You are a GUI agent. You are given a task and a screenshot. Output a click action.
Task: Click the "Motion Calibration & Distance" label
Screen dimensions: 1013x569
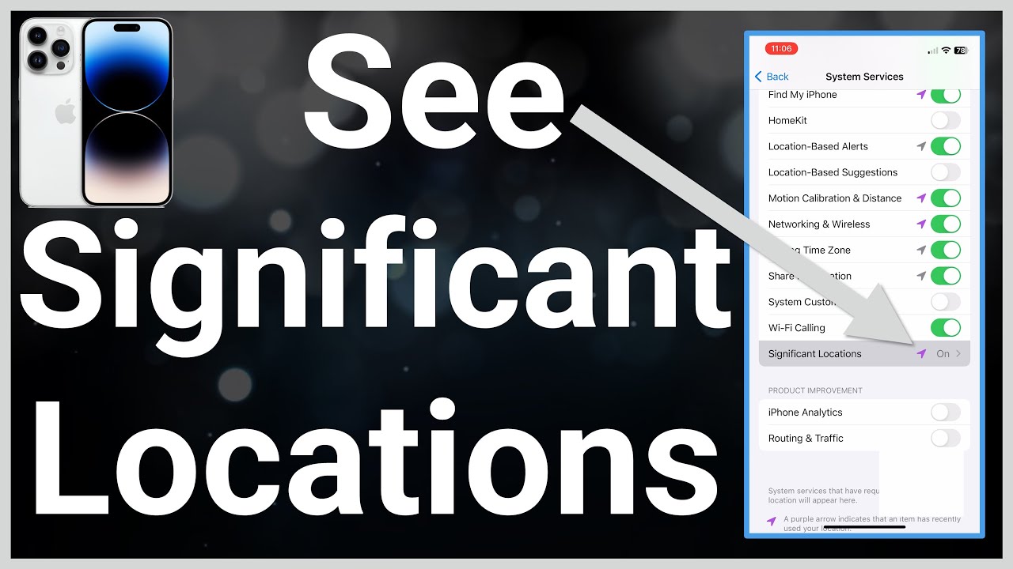pos(835,198)
